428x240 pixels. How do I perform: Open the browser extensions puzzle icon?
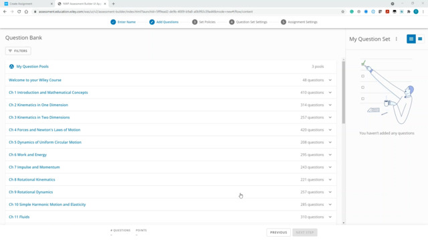409,12
